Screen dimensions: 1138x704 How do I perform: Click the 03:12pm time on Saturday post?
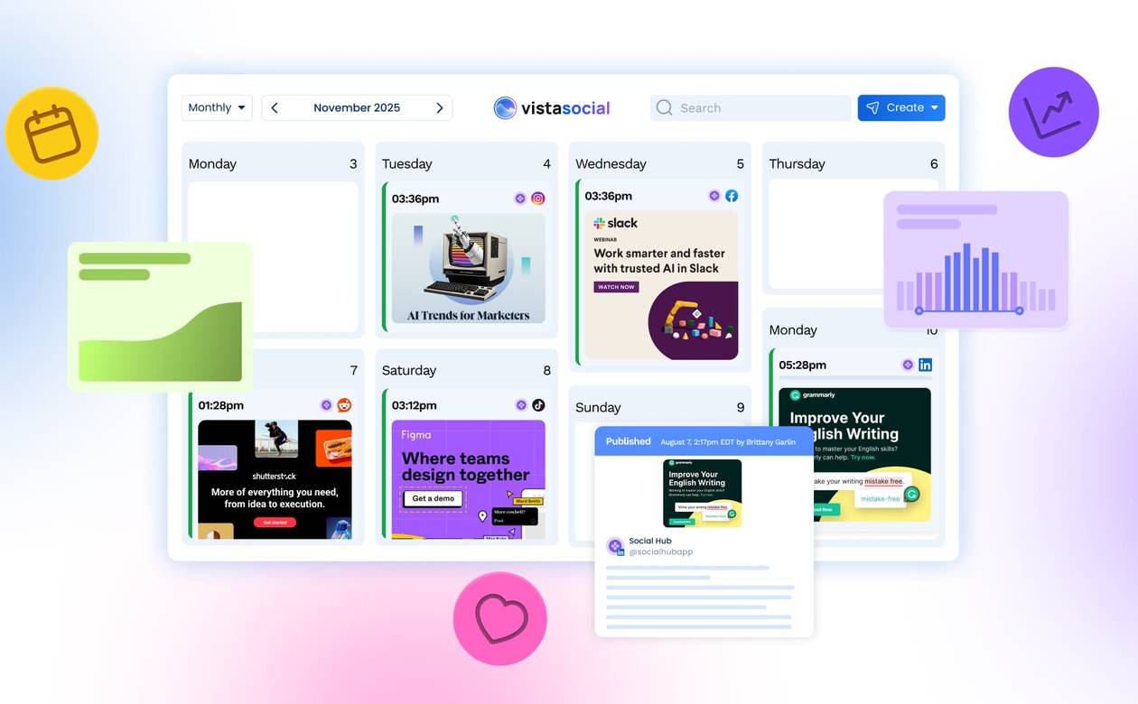point(415,405)
